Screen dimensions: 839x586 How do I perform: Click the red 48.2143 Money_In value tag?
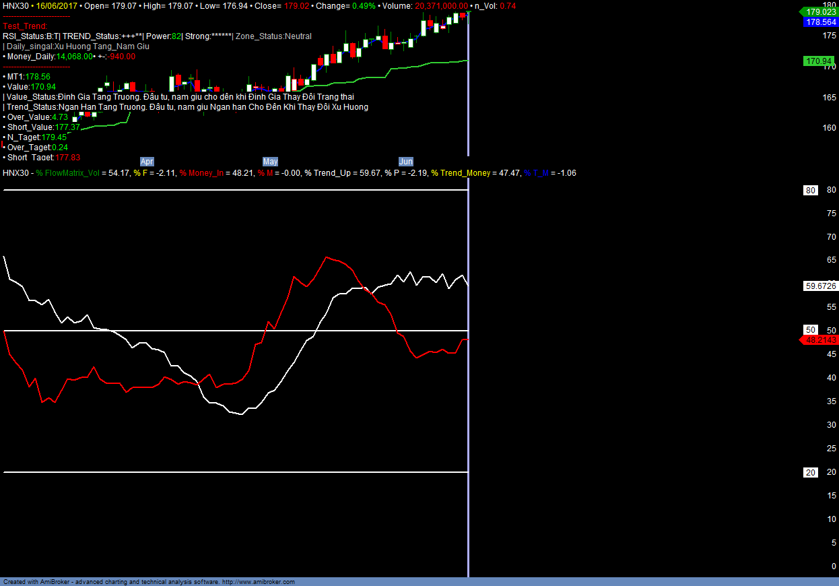(x=820, y=340)
